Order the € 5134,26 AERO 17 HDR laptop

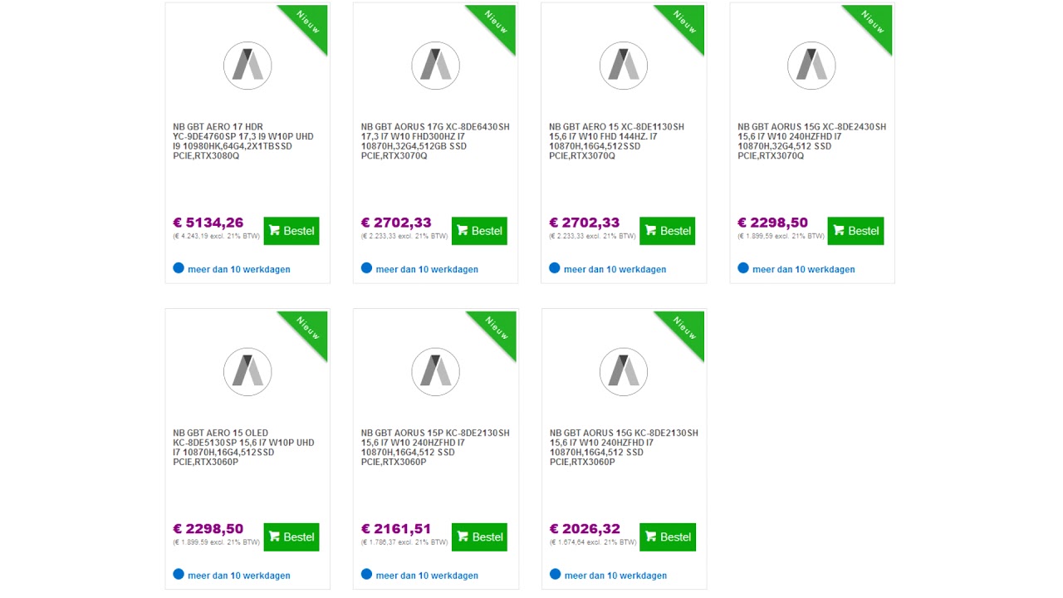pos(291,231)
